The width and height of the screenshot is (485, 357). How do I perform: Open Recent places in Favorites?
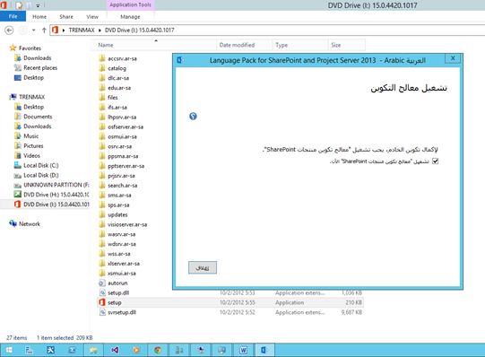click(x=40, y=68)
